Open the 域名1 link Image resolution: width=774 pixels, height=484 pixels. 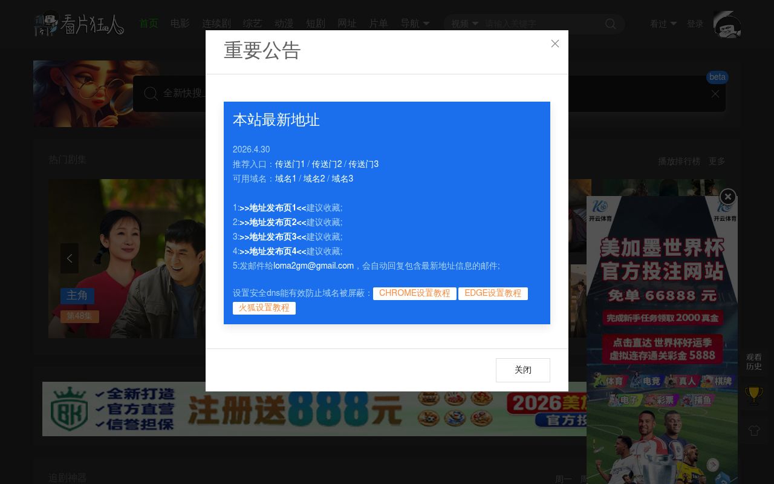tap(285, 179)
